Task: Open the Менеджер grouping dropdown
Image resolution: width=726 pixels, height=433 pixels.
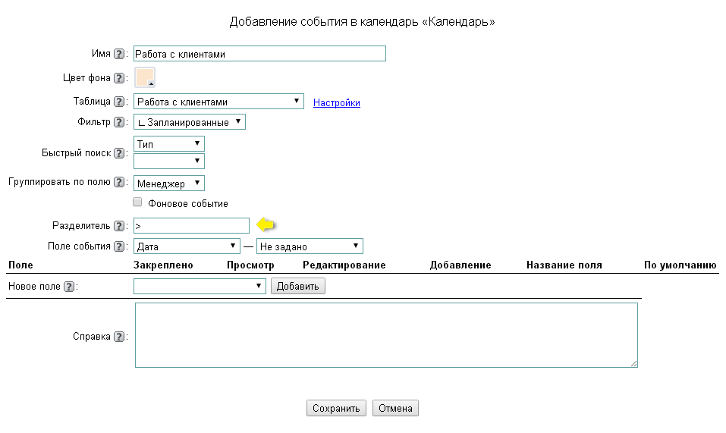Action: tap(169, 183)
